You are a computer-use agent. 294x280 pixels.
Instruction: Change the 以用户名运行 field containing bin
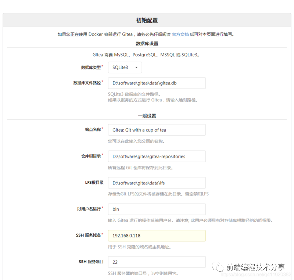157,209
